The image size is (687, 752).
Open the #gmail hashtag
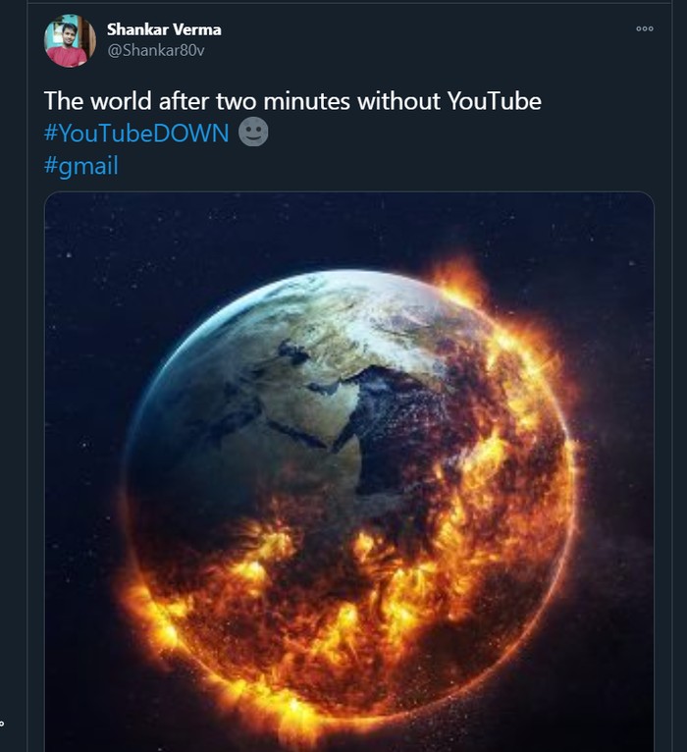coord(81,166)
